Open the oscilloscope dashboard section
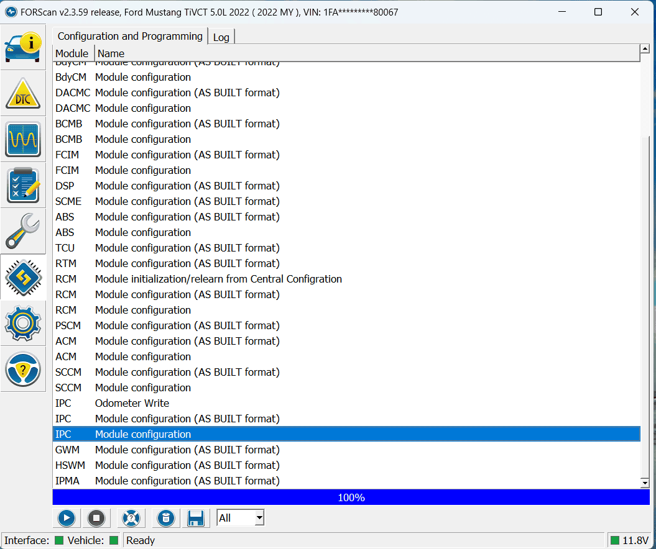Screen dimensions: 656x549 (23, 139)
